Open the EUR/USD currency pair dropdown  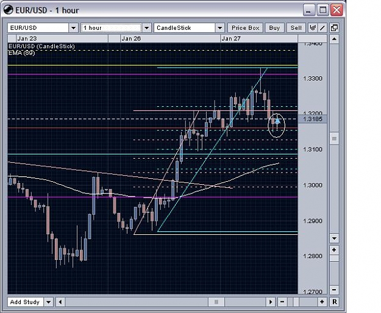[x=73, y=28]
